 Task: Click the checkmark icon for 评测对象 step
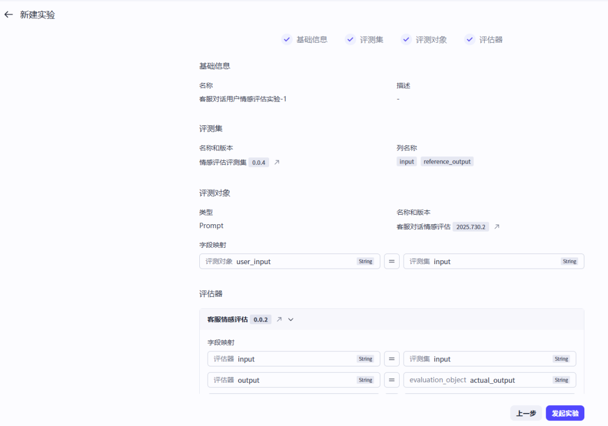pos(406,39)
